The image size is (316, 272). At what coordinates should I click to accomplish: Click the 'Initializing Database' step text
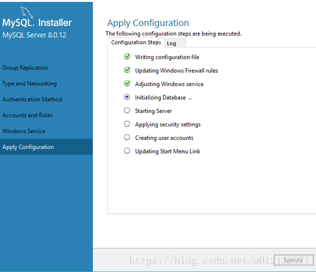(x=160, y=98)
